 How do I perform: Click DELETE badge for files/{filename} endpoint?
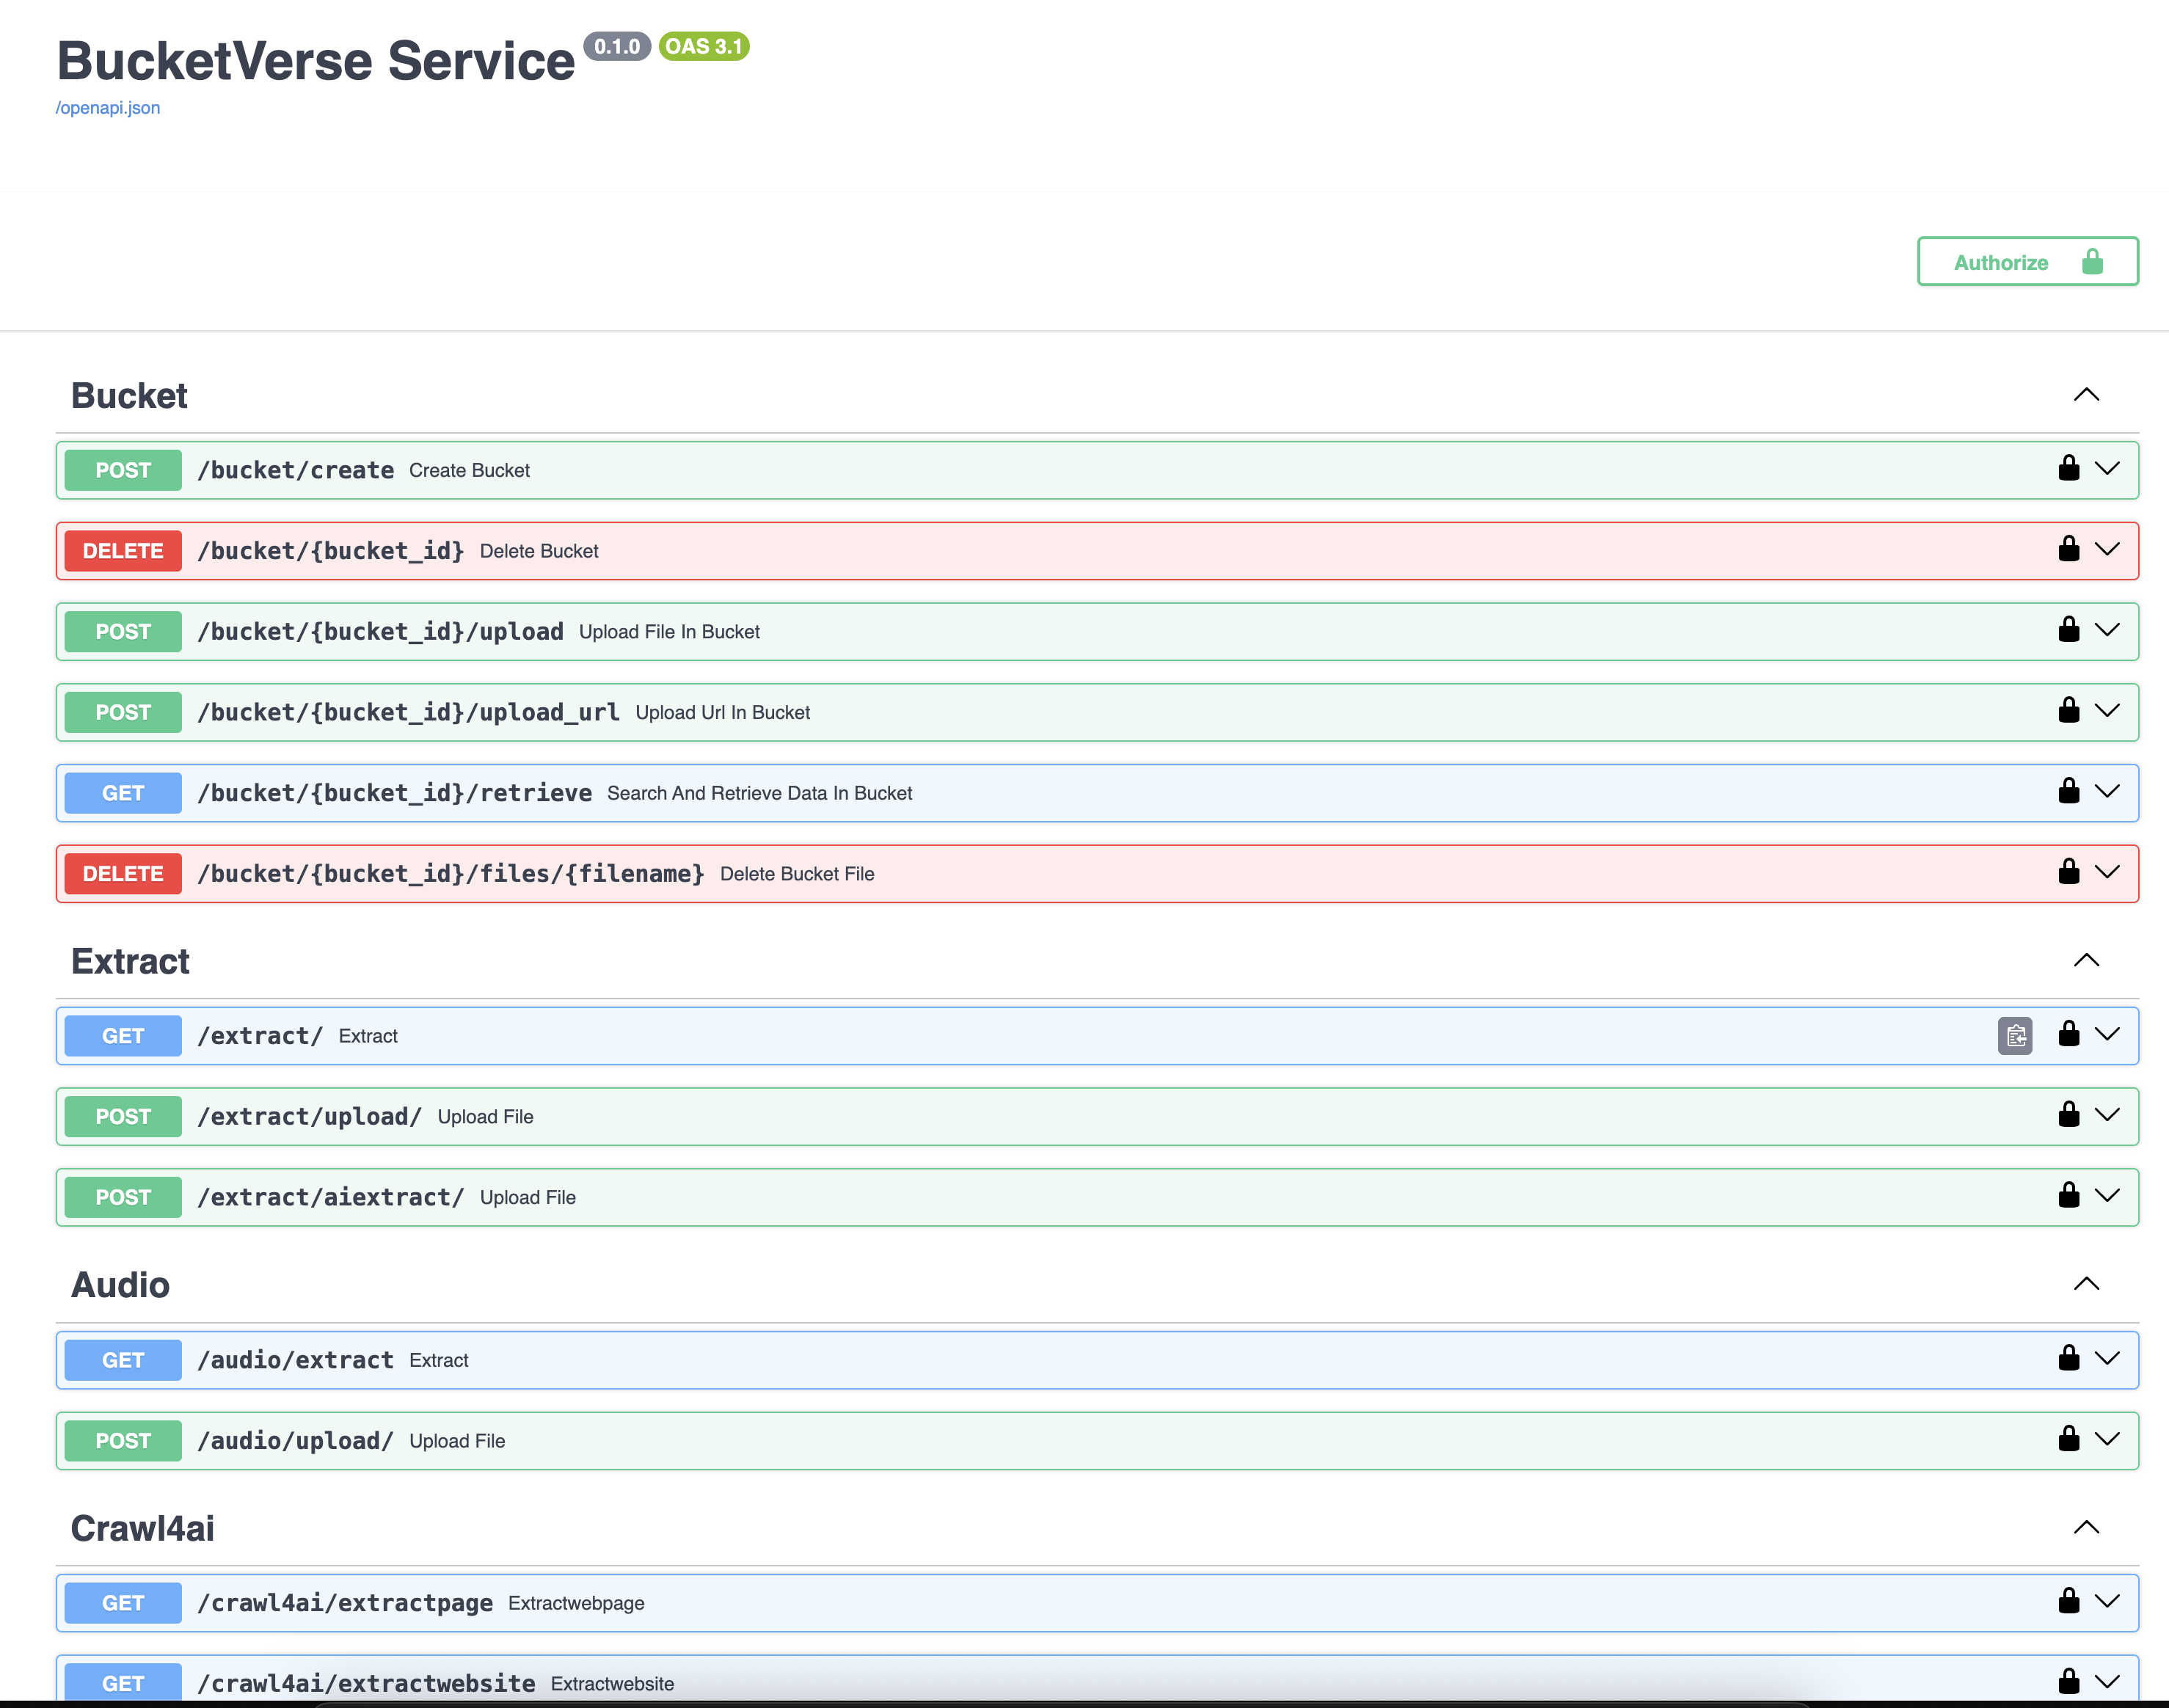[123, 874]
